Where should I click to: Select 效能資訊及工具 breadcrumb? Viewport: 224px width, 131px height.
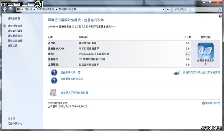coord(68,9)
